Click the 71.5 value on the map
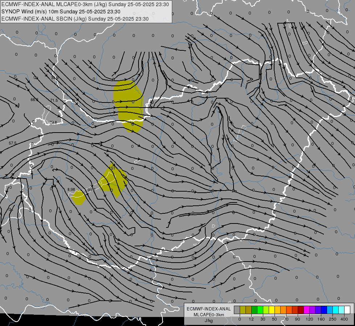 [x=54, y=100]
